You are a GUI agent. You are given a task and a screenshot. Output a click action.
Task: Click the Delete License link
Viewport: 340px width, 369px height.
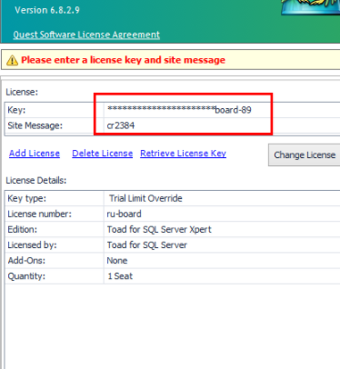[x=103, y=154]
